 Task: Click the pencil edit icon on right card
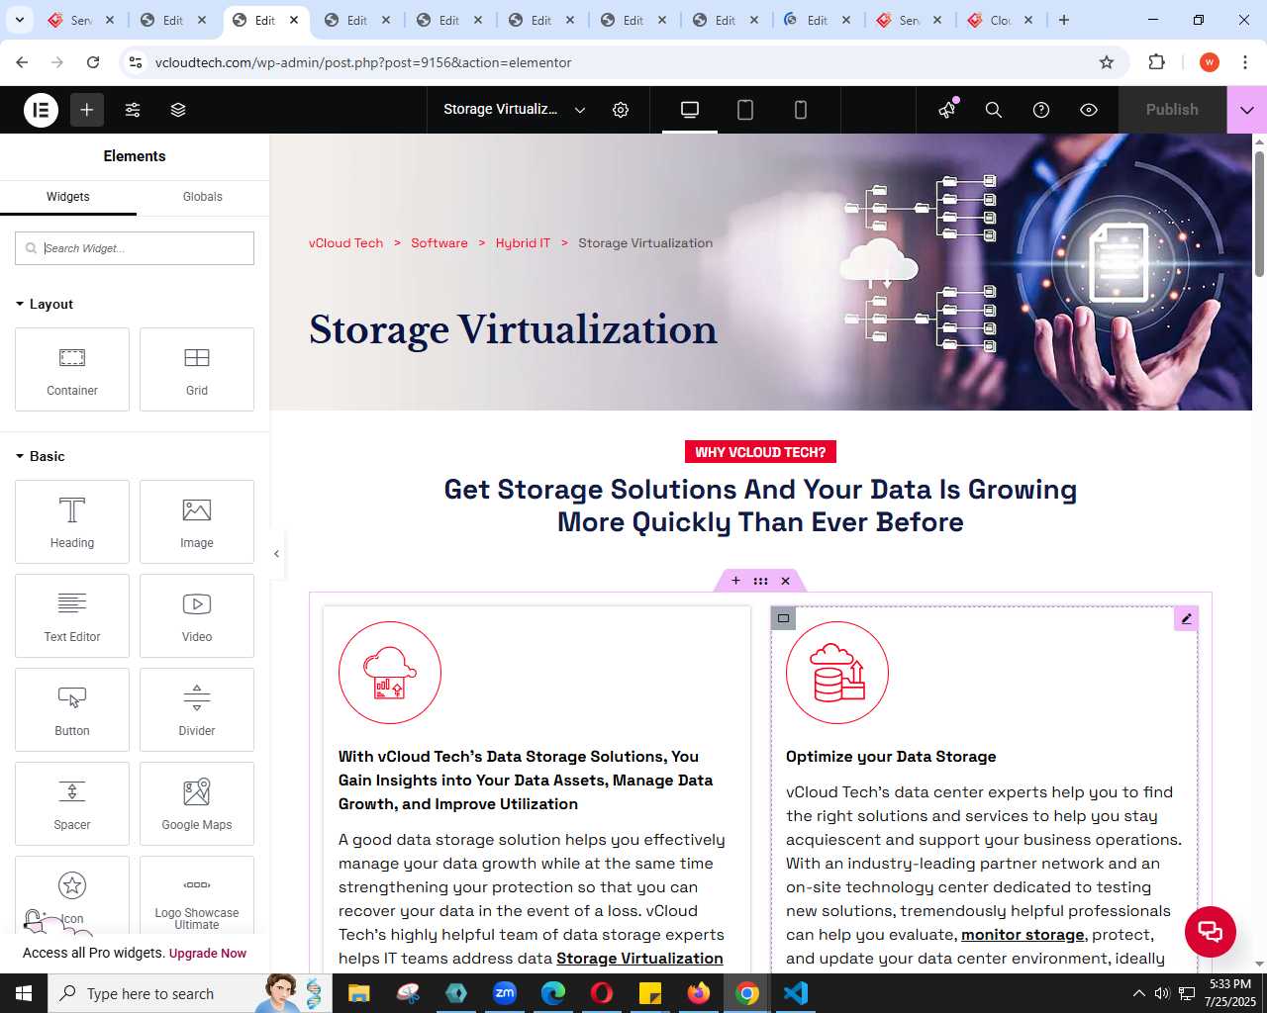1186,618
